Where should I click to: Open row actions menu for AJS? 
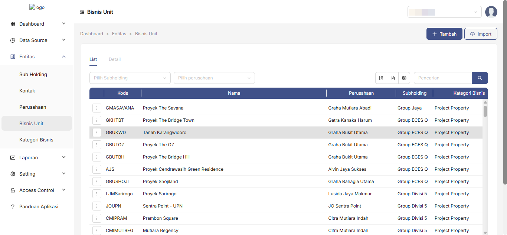pos(97,169)
